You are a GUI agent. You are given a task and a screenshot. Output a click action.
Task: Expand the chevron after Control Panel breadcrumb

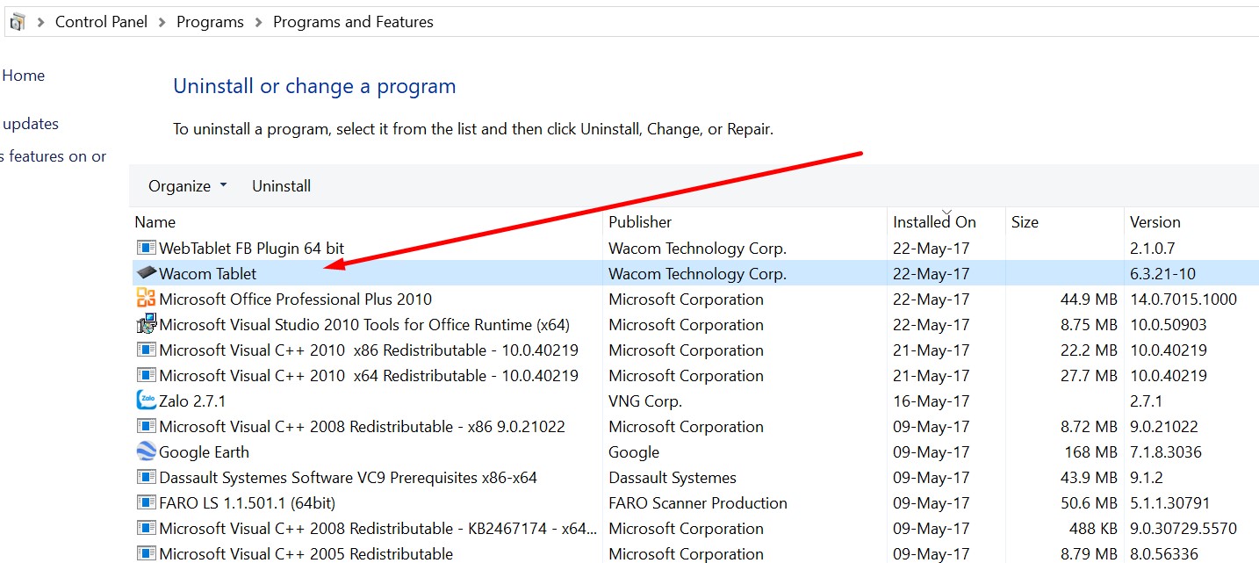162,22
